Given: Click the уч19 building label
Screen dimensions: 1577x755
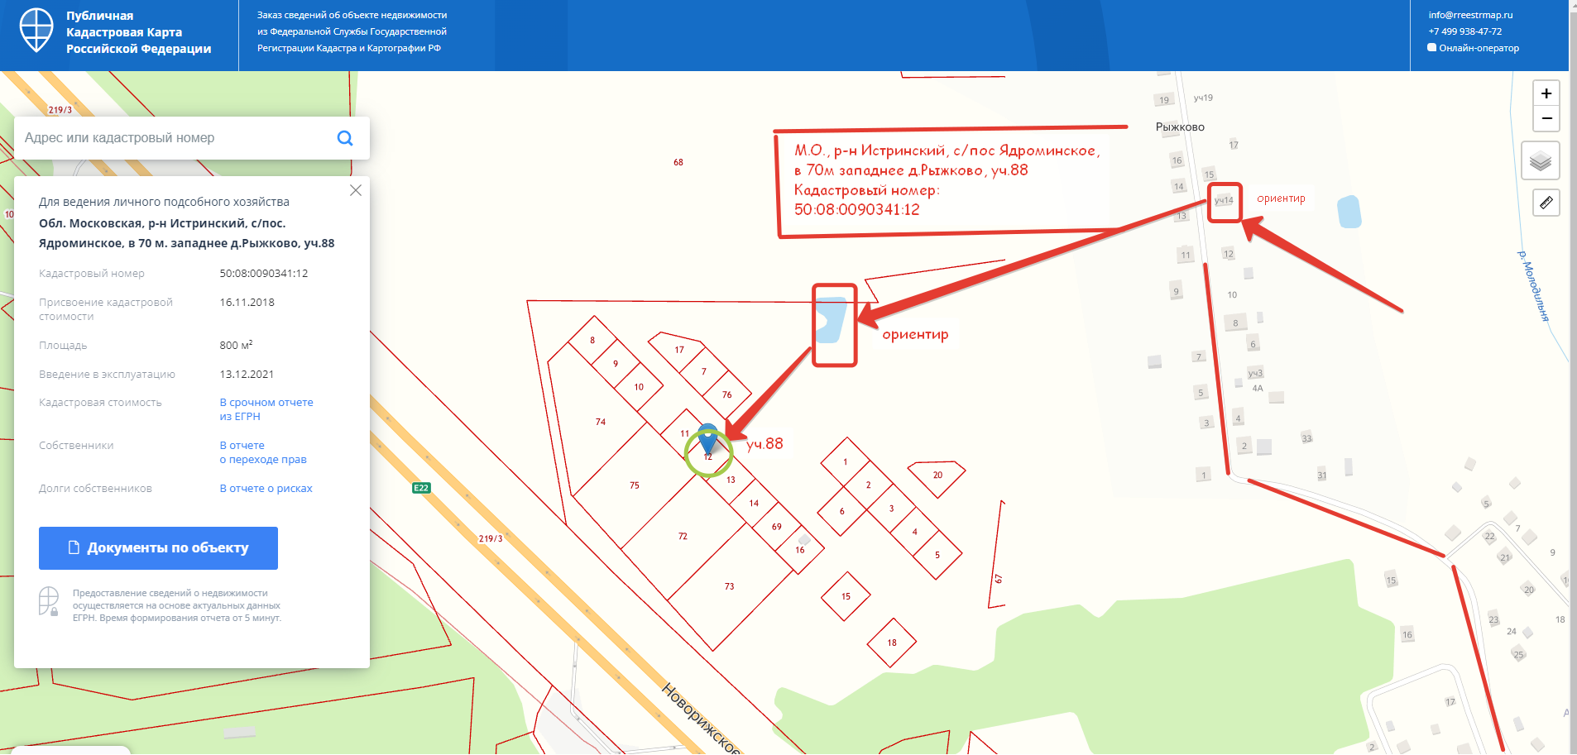Looking at the screenshot, I should [1203, 98].
